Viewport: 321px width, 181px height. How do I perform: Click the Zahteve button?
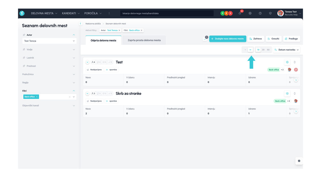[x=256, y=39]
